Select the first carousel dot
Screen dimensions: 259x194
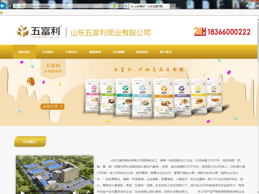[127, 121]
